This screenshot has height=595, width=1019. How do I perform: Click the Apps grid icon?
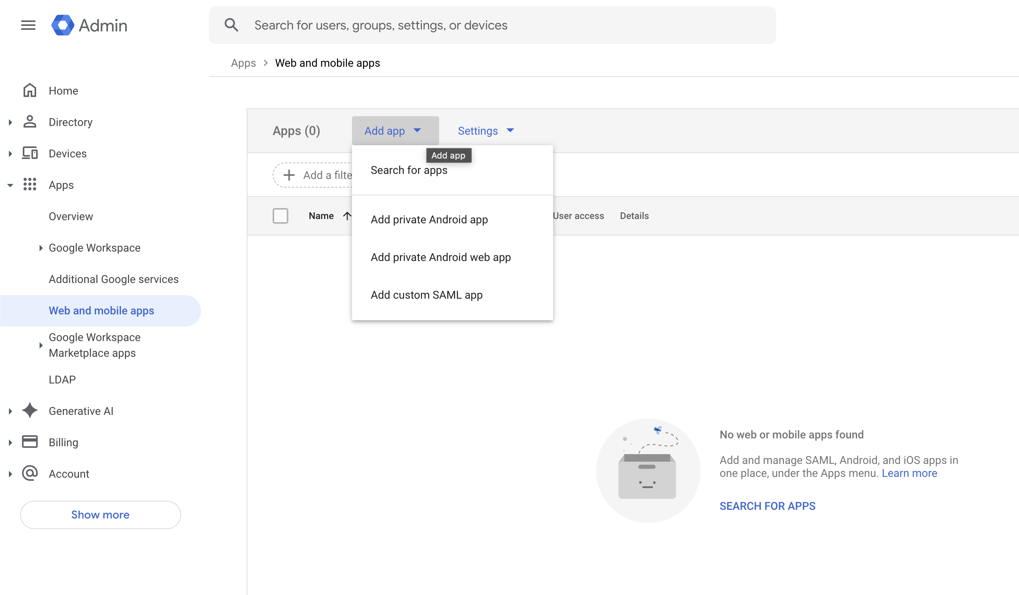tap(29, 184)
